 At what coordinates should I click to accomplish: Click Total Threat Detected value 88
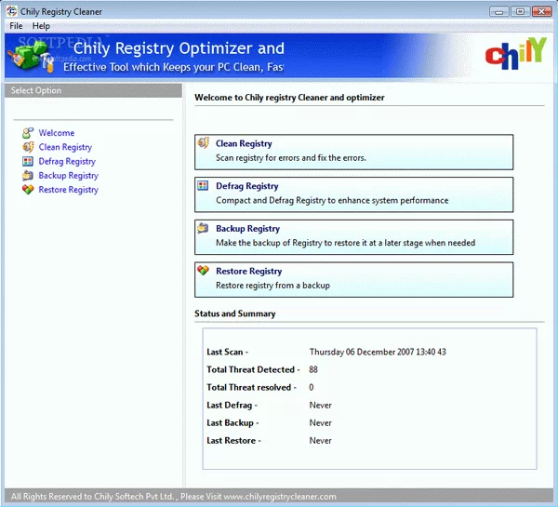coord(313,369)
